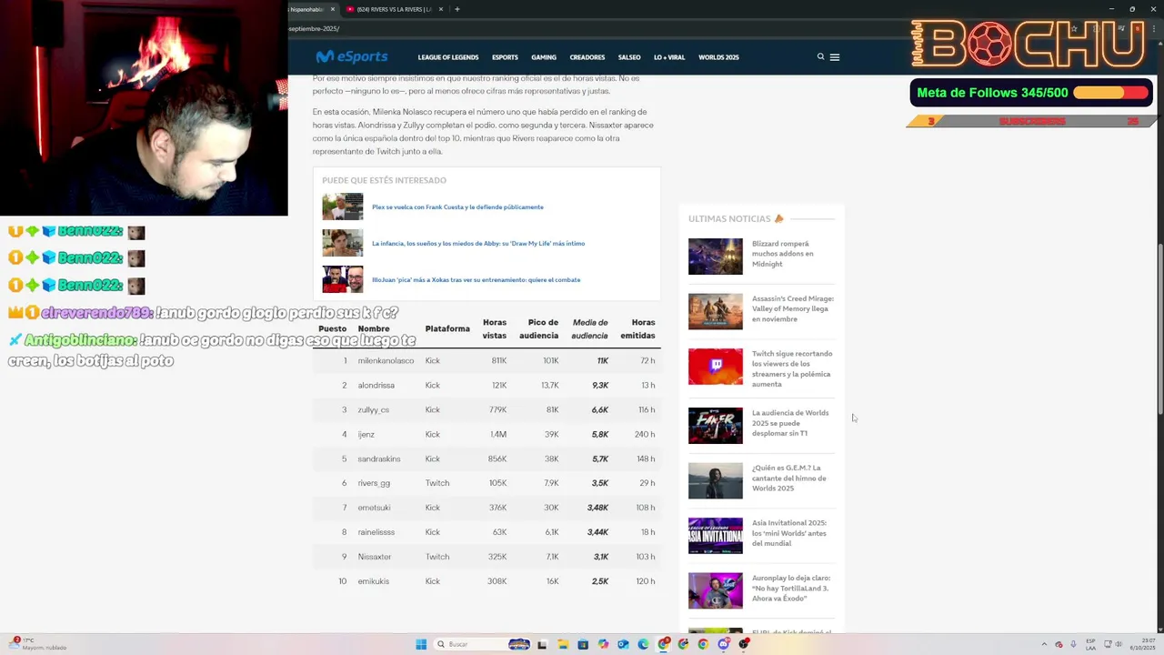Click the Twitch logo news thumbnail
The image size is (1164, 655).
[716, 367]
